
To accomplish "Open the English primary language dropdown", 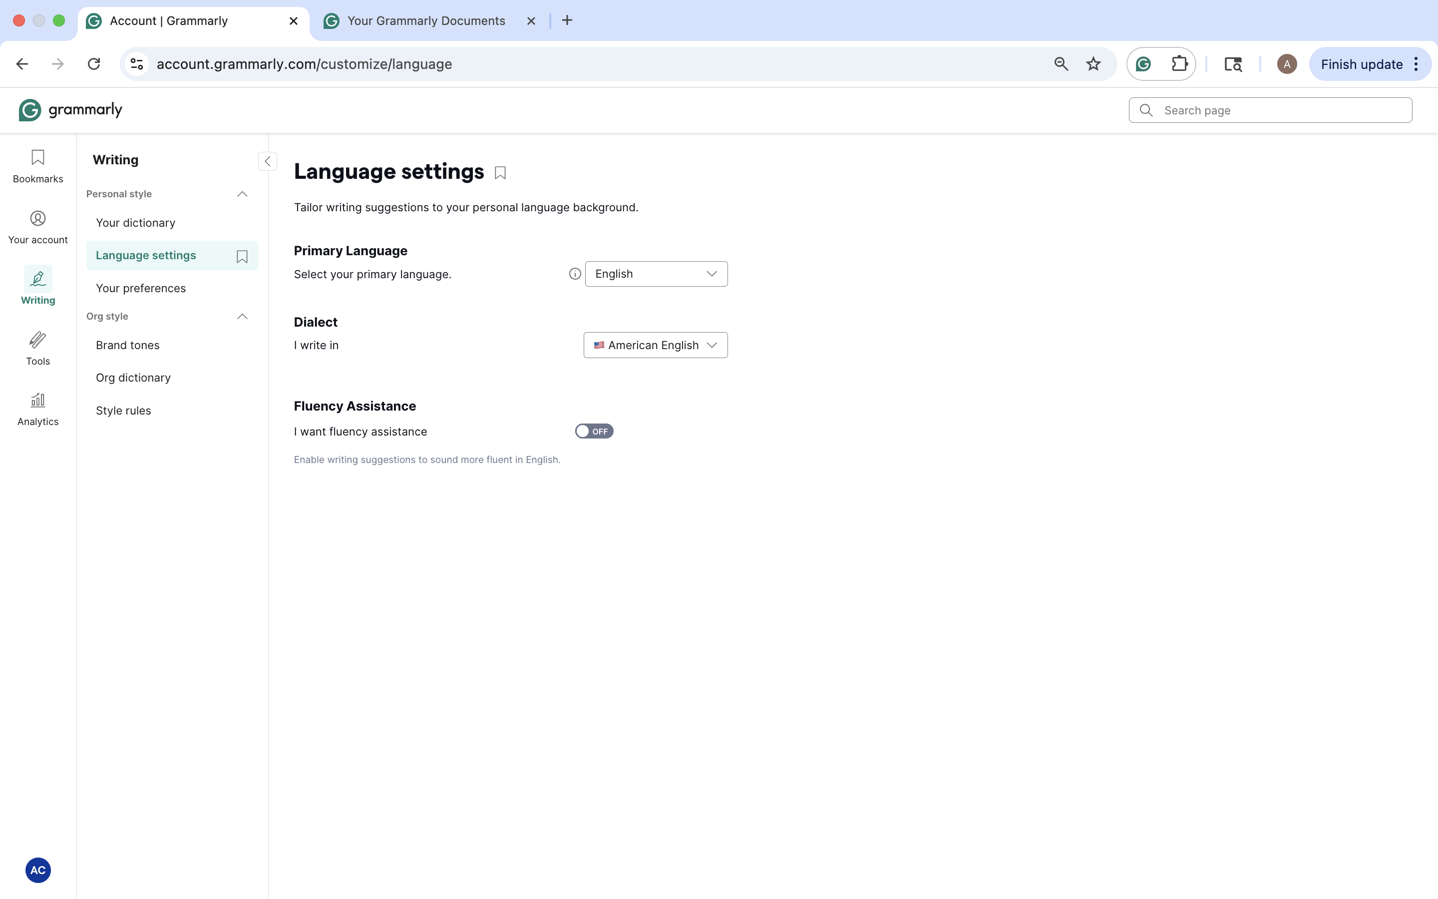I will pos(656,274).
